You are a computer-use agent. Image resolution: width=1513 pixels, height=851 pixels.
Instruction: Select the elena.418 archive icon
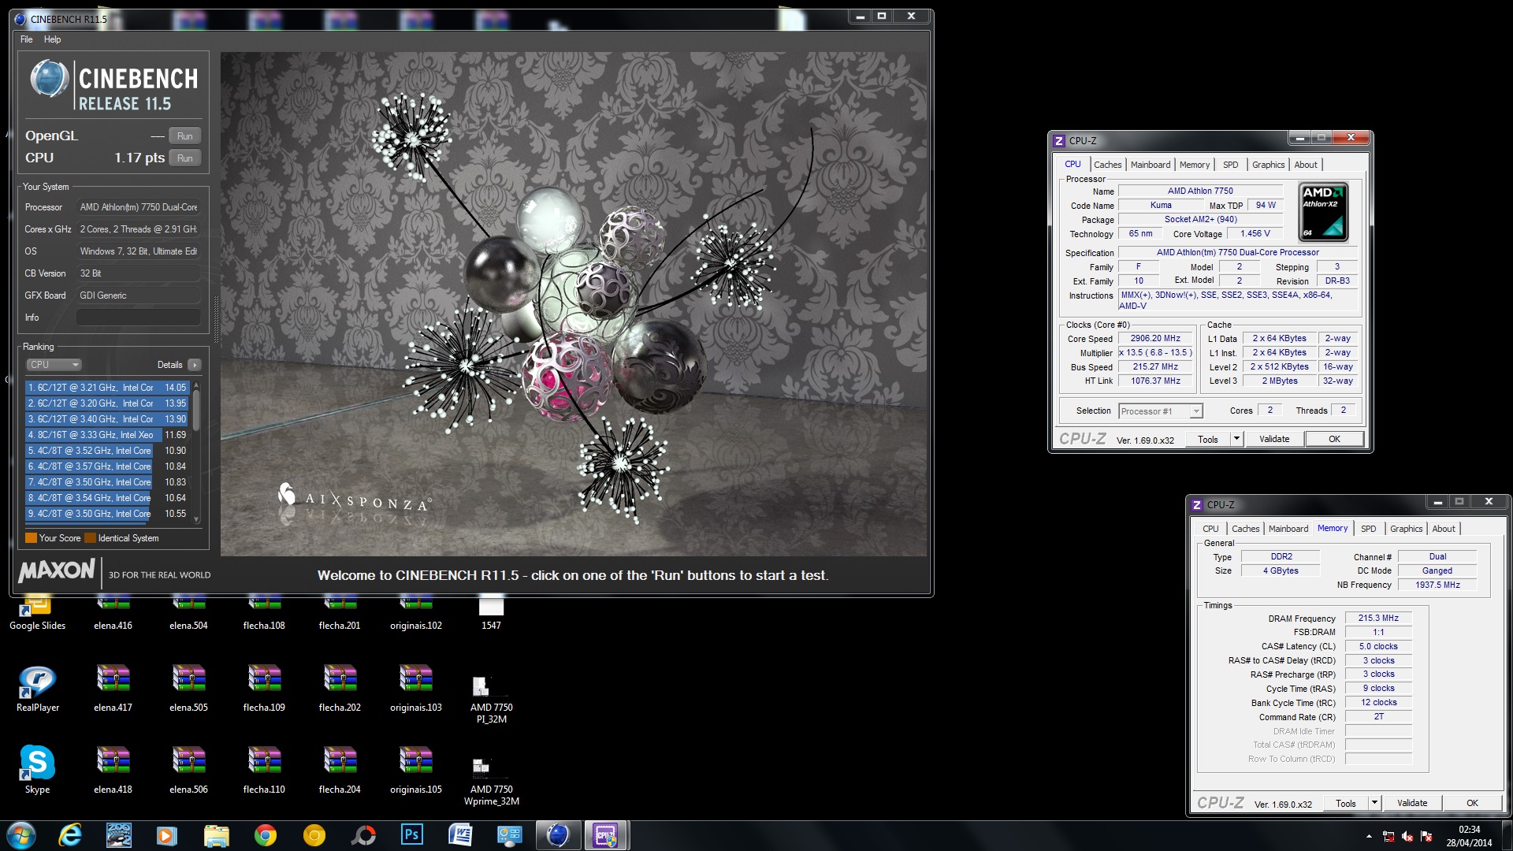tap(113, 769)
